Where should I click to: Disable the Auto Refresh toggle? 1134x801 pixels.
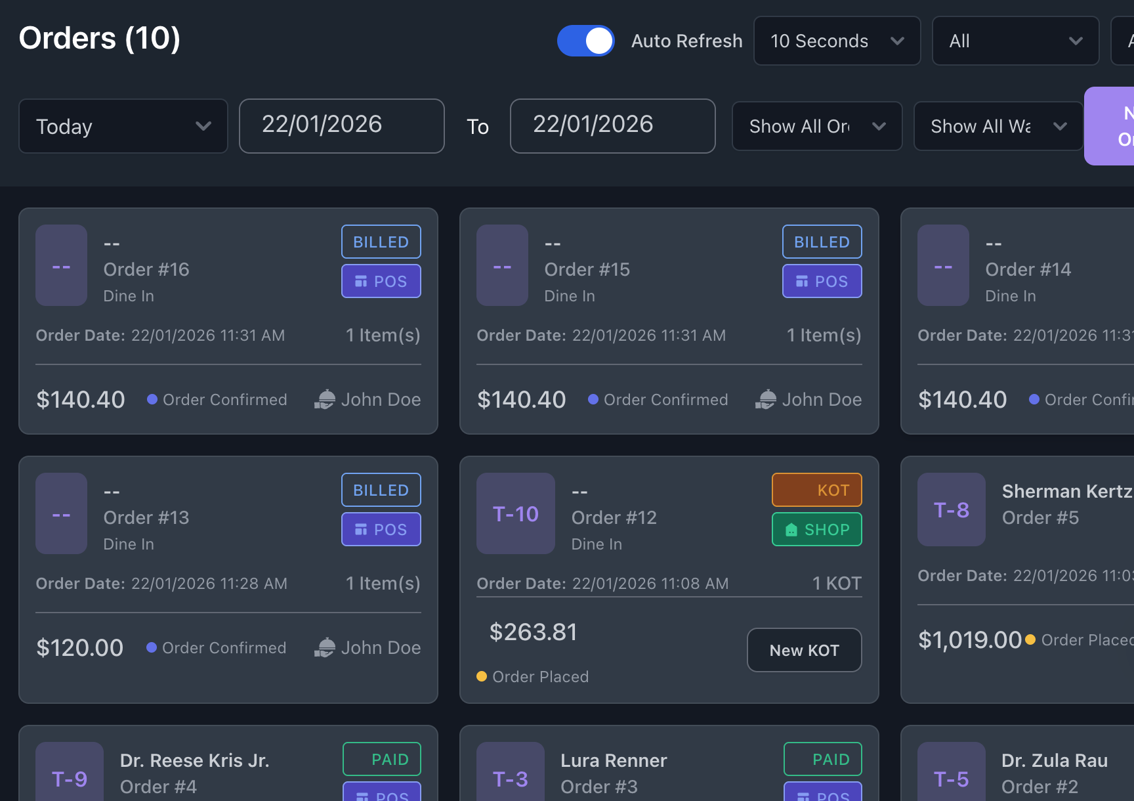(585, 41)
